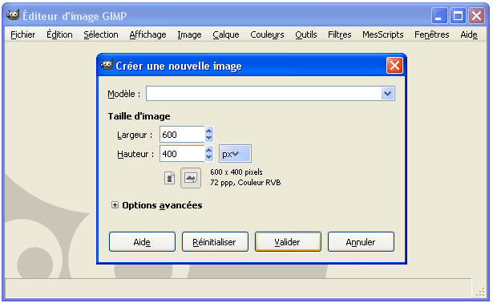Viewport: 493px width, 303px height.
Task: Click the GIMP Wilber icon in main title bar
Action: [x=13, y=15]
